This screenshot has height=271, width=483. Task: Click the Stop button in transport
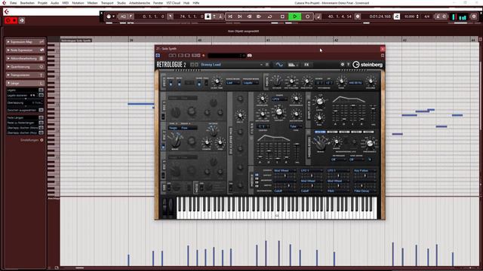click(282, 17)
